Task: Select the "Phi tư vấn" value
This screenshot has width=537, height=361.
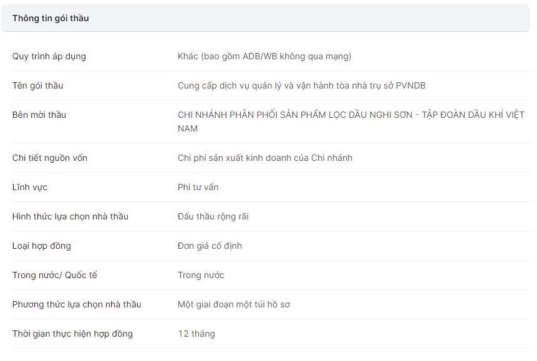Action: 198,187
